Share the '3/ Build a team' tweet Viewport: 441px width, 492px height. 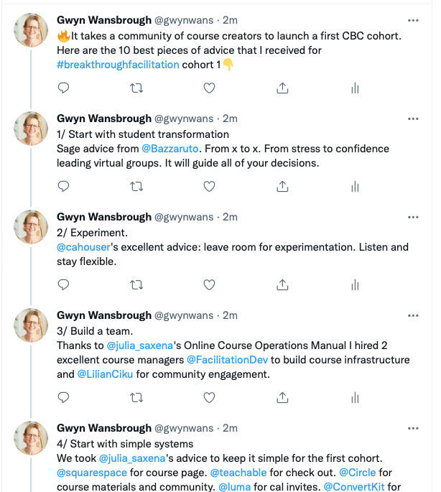coord(282,398)
